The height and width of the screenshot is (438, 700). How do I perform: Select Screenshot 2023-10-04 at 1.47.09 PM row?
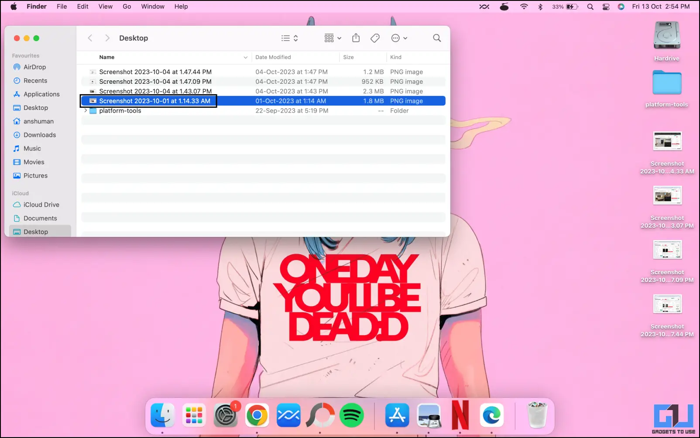point(263,82)
